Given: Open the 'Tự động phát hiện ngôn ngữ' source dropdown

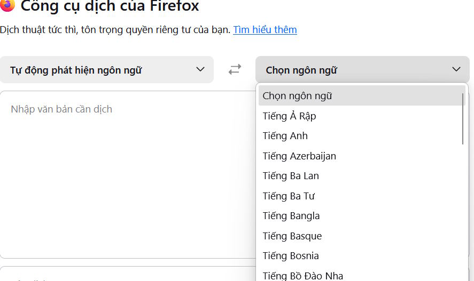Looking at the screenshot, I should pyautogui.click(x=107, y=70).
